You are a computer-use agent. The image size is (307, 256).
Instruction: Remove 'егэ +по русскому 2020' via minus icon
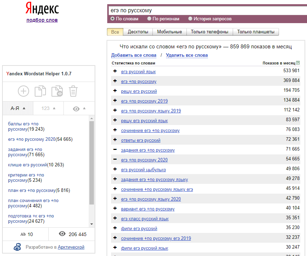(115, 160)
